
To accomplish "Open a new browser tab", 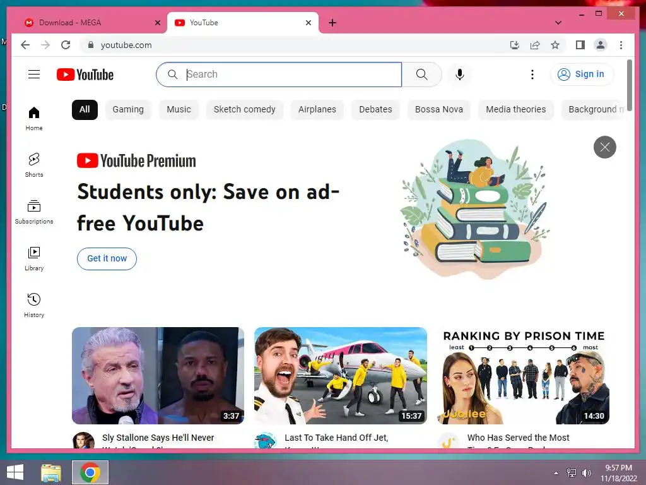I will point(332,23).
